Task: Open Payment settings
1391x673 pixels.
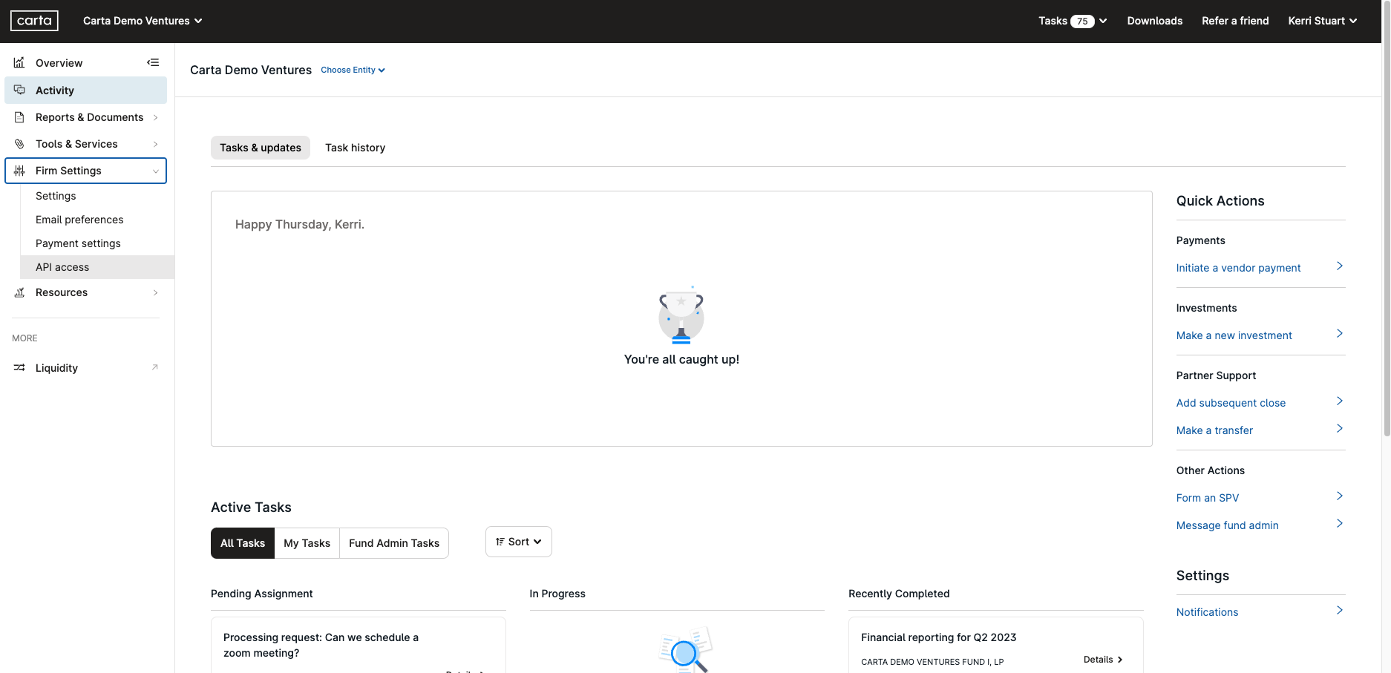Action: (78, 243)
